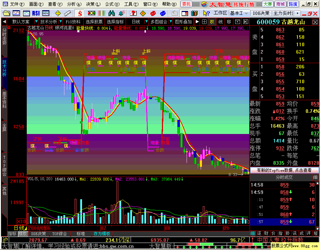Select the 财 tab under trade list
Viewport: 320px width, 250px height.
tap(266, 233)
